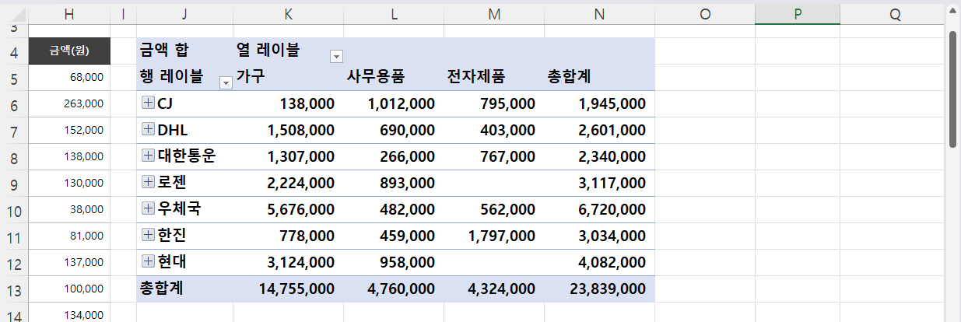
Task: Click cell with value 690,000
Action: point(395,130)
